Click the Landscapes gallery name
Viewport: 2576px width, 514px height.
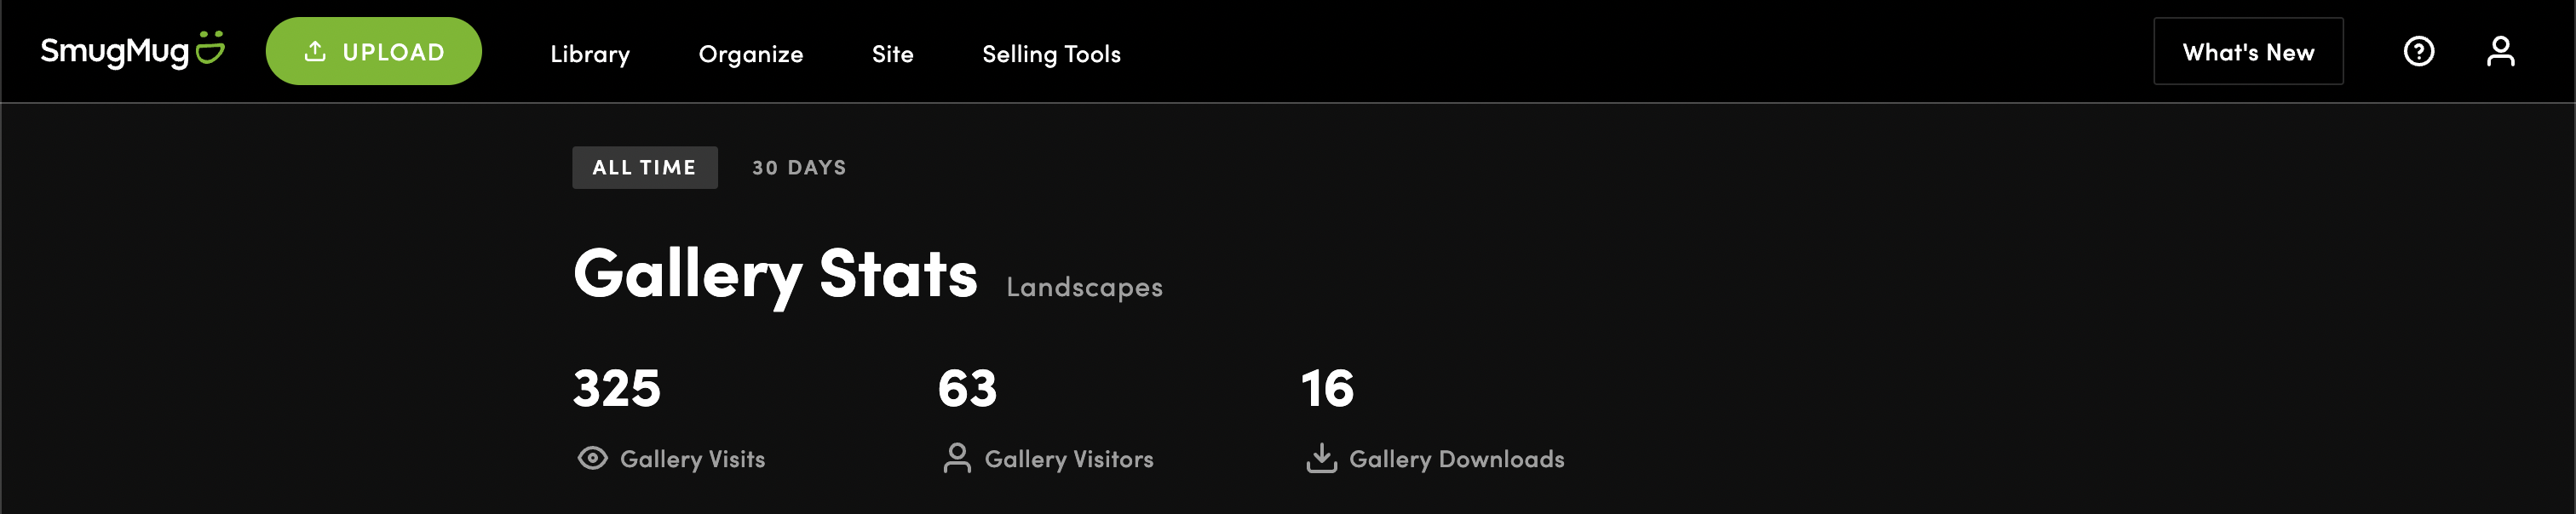click(1084, 288)
